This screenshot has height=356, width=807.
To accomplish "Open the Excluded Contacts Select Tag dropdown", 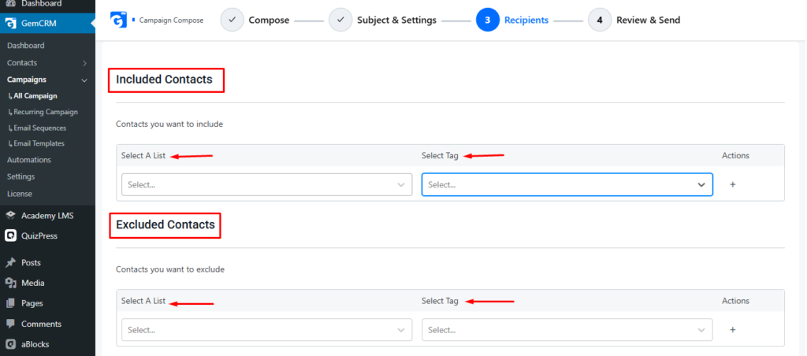I will click(567, 330).
